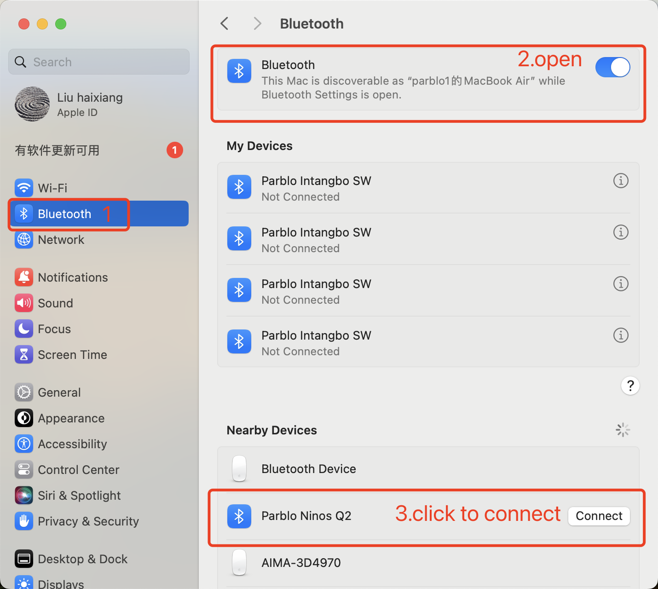
Task: Open Sound settings via the speaker icon
Action: pos(24,303)
